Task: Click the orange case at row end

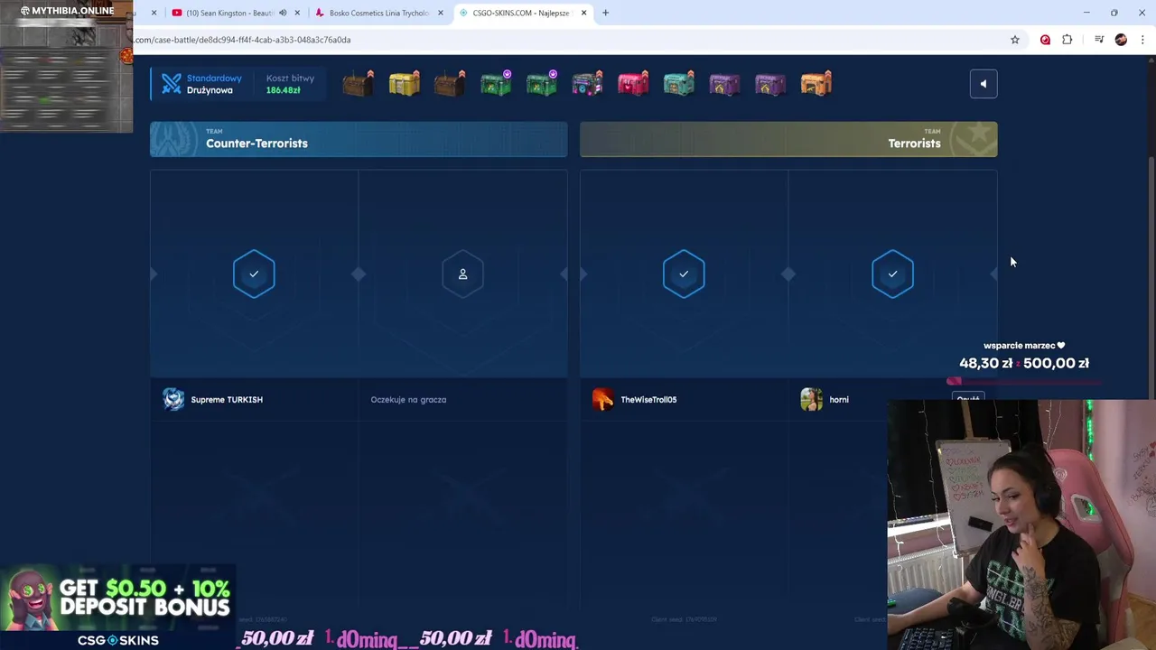Action: (816, 84)
